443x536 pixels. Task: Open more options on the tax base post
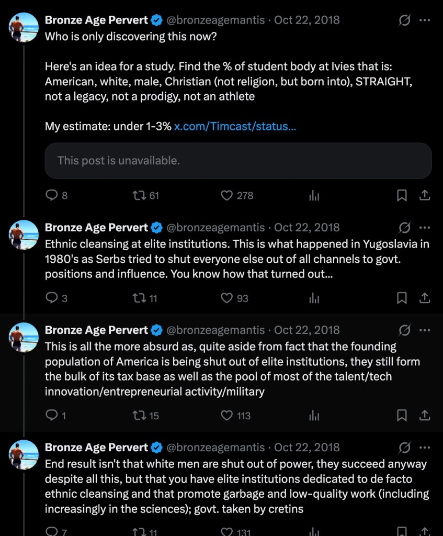tap(425, 330)
